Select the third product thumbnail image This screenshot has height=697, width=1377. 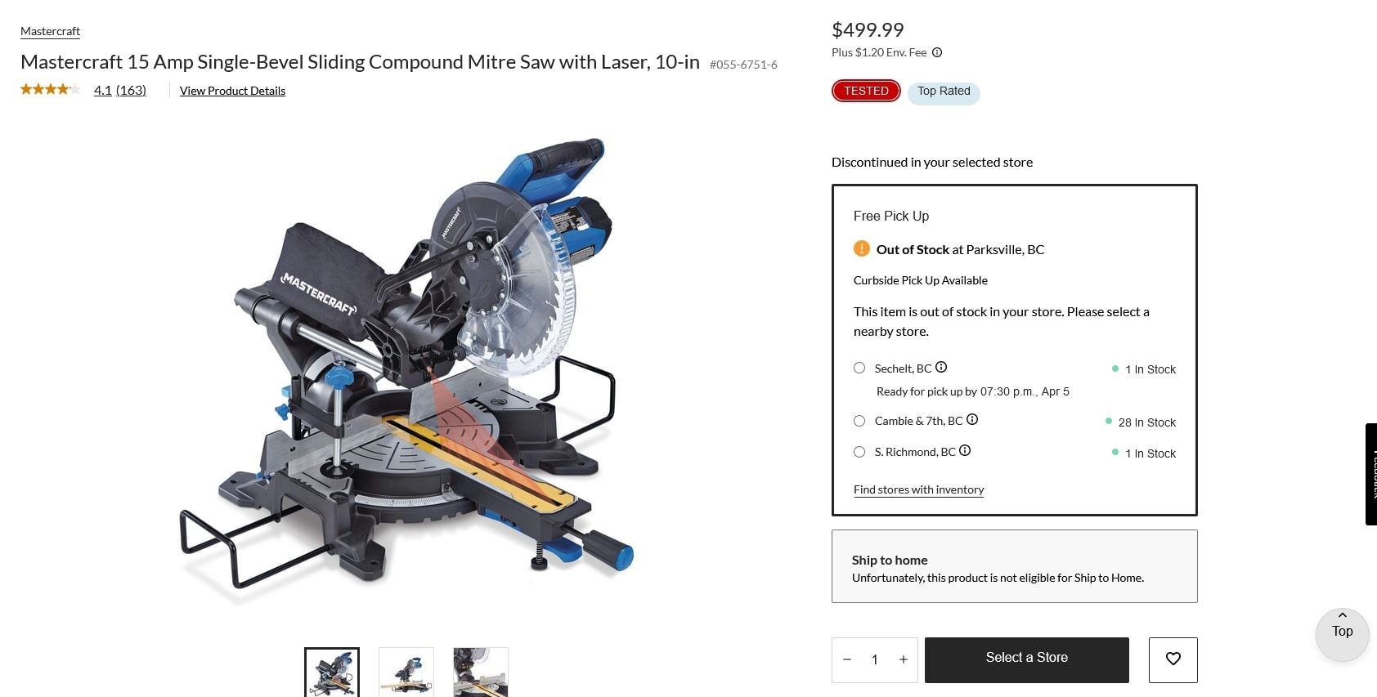click(481, 672)
